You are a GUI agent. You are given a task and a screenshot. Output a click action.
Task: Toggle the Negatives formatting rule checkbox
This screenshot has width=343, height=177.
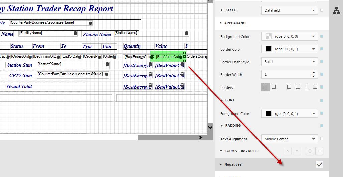coord(320,164)
